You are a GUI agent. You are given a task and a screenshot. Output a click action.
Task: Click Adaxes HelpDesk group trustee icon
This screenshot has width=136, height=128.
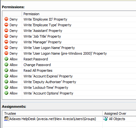click(6, 119)
